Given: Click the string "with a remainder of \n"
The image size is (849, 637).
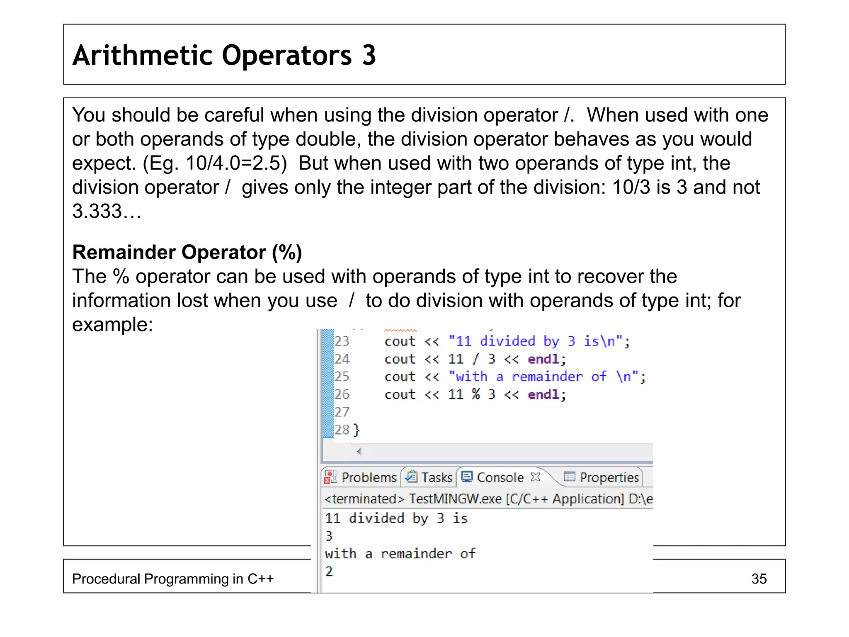Looking at the screenshot, I should point(544,377).
